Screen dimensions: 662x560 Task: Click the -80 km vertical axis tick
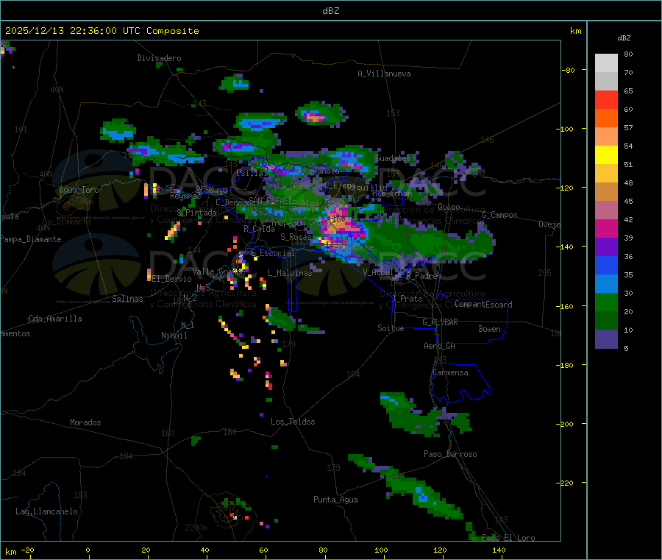pos(569,70)
